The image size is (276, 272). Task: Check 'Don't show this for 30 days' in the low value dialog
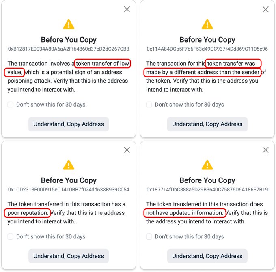11,105
